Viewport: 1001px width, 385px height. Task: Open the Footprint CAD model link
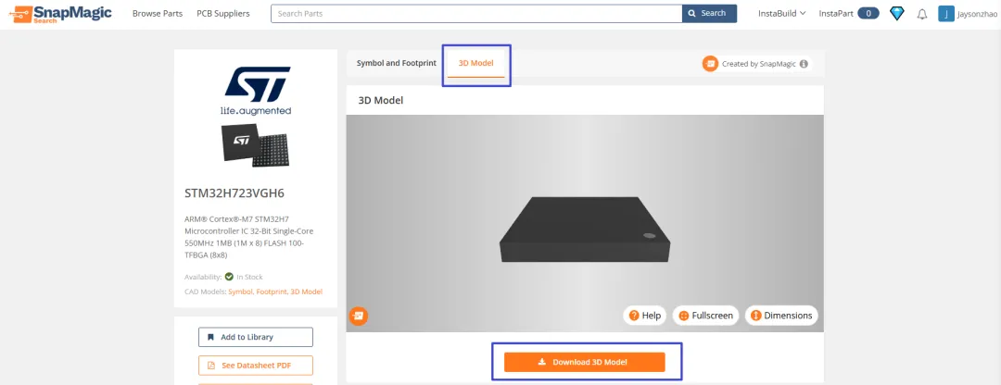pos(272,292)
